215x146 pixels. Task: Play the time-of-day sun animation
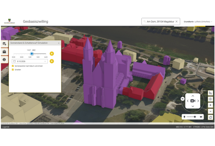tap(52, 54)
